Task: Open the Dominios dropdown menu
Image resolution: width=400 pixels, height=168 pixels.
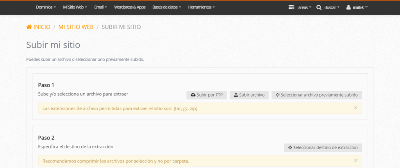Action: [x=46, y=7]
